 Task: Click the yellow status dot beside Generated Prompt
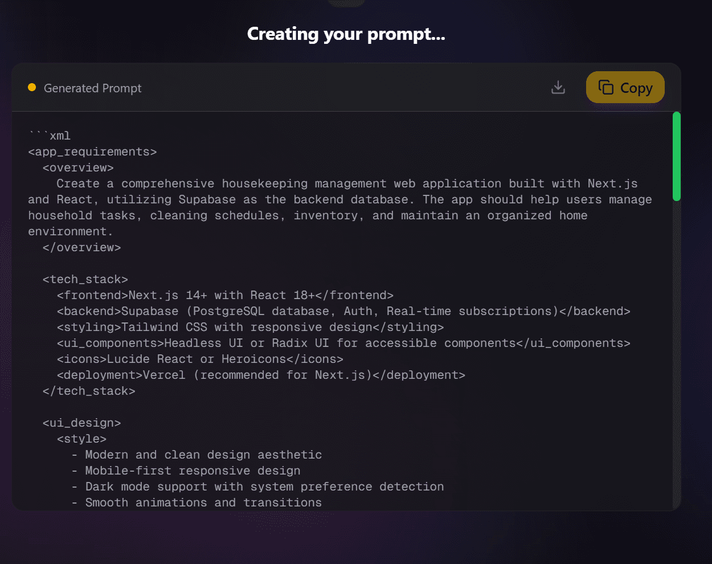[x=32, y=87]
